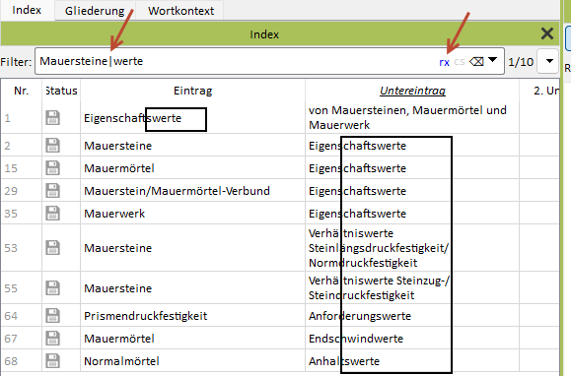
Task: Click the save icon for entry 15 Mauermörtel
Action: tap(53, 168)
